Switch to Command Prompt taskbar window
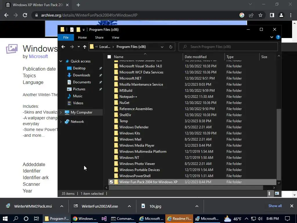 click(x=123, y=219)
